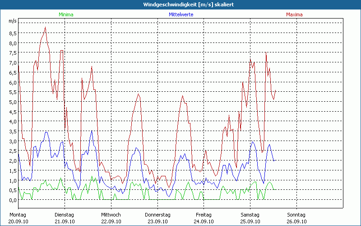Click the date 25.09.10
Screen dimensions: 361x226
pyautogui.click(x=250, y=221)
